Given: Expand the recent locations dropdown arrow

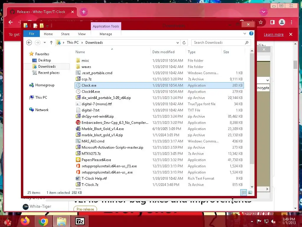Looking at the screenshot, I should pyautogui.click(x=45, y=43).
